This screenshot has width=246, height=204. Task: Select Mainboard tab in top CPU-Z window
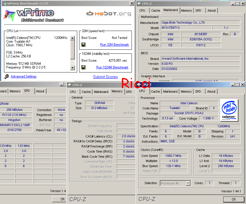click(171, 10)
